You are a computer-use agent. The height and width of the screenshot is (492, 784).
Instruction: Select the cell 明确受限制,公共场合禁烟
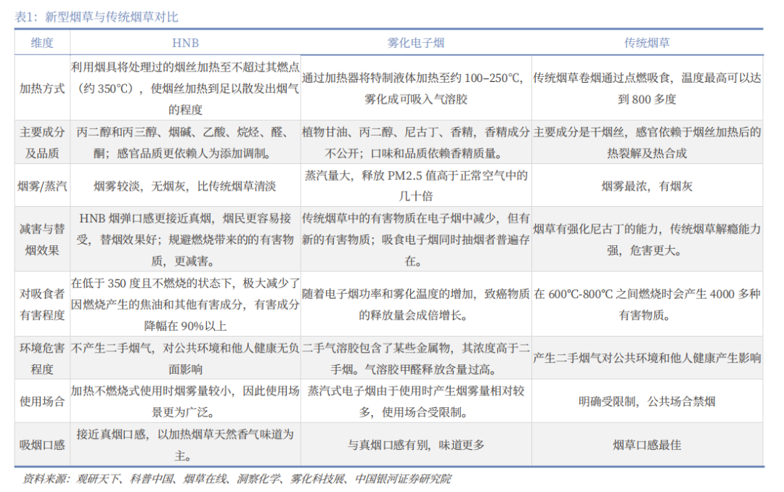click(647, 401)
